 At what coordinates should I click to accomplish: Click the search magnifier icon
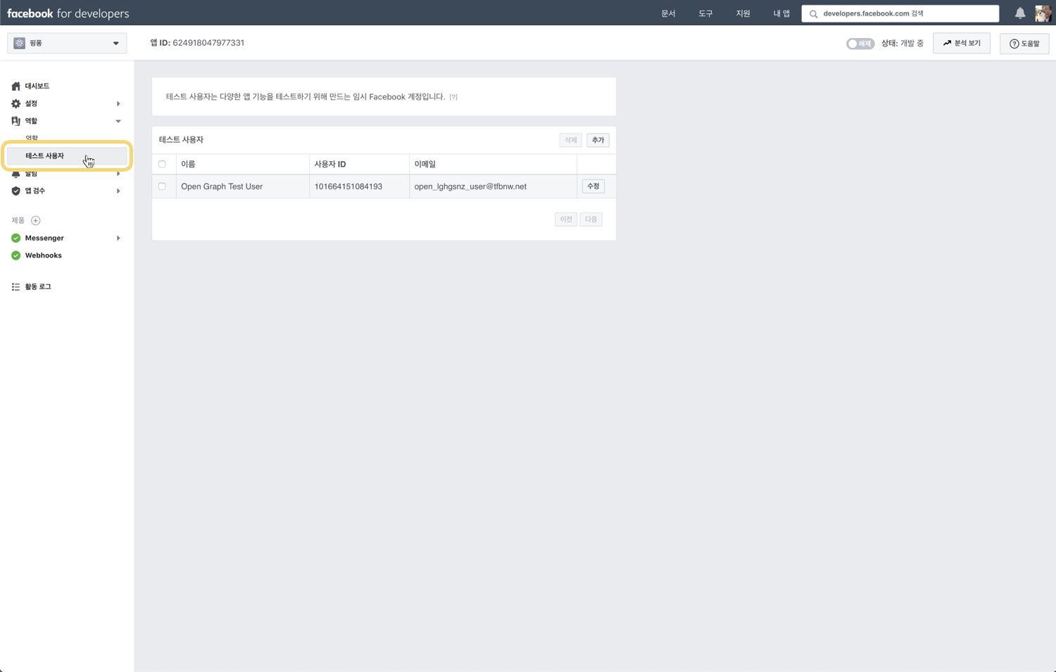pos(814,13)
